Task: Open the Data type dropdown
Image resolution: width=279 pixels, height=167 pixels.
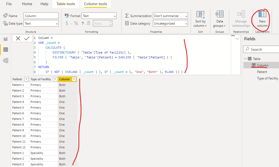Action: coord(41,23)
